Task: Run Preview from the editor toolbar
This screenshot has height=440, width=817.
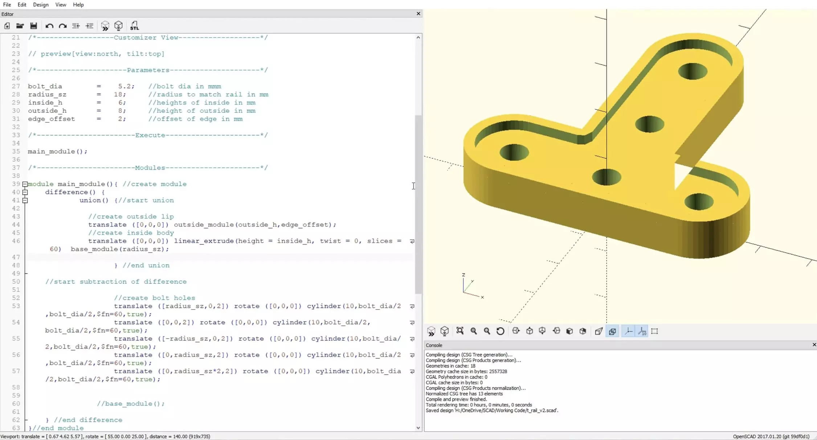Action: [x=105, y=26]
